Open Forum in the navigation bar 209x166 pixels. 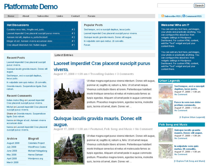(x=91, y=16)
